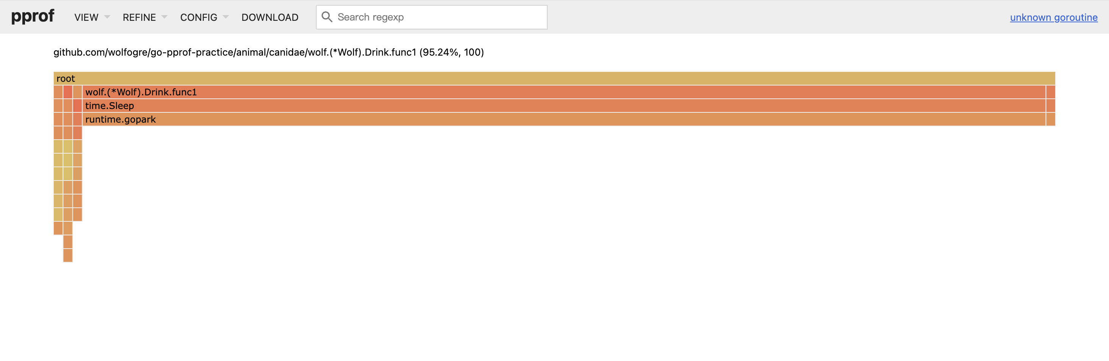Select the time.Sleep flame frame
Screen dimensions: 1109x361
click(x=563, y=106)
